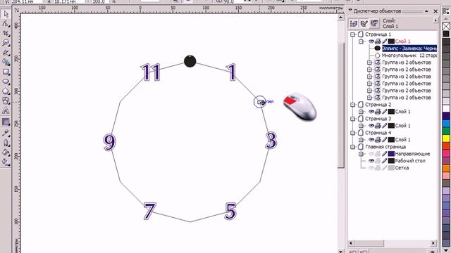The image size is (451, 253).
Task: Choose the Polygon tool
Action: coord(6,91)
